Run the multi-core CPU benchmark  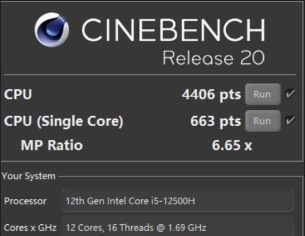point(263,94)
